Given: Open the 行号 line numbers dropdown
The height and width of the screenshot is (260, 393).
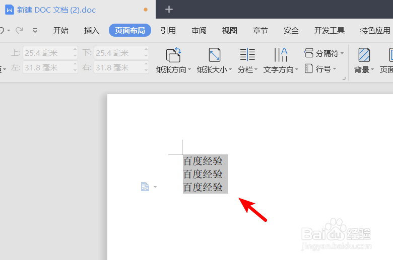Looking at the screenshot, I should pyautogui.click(x=320, y=68).
